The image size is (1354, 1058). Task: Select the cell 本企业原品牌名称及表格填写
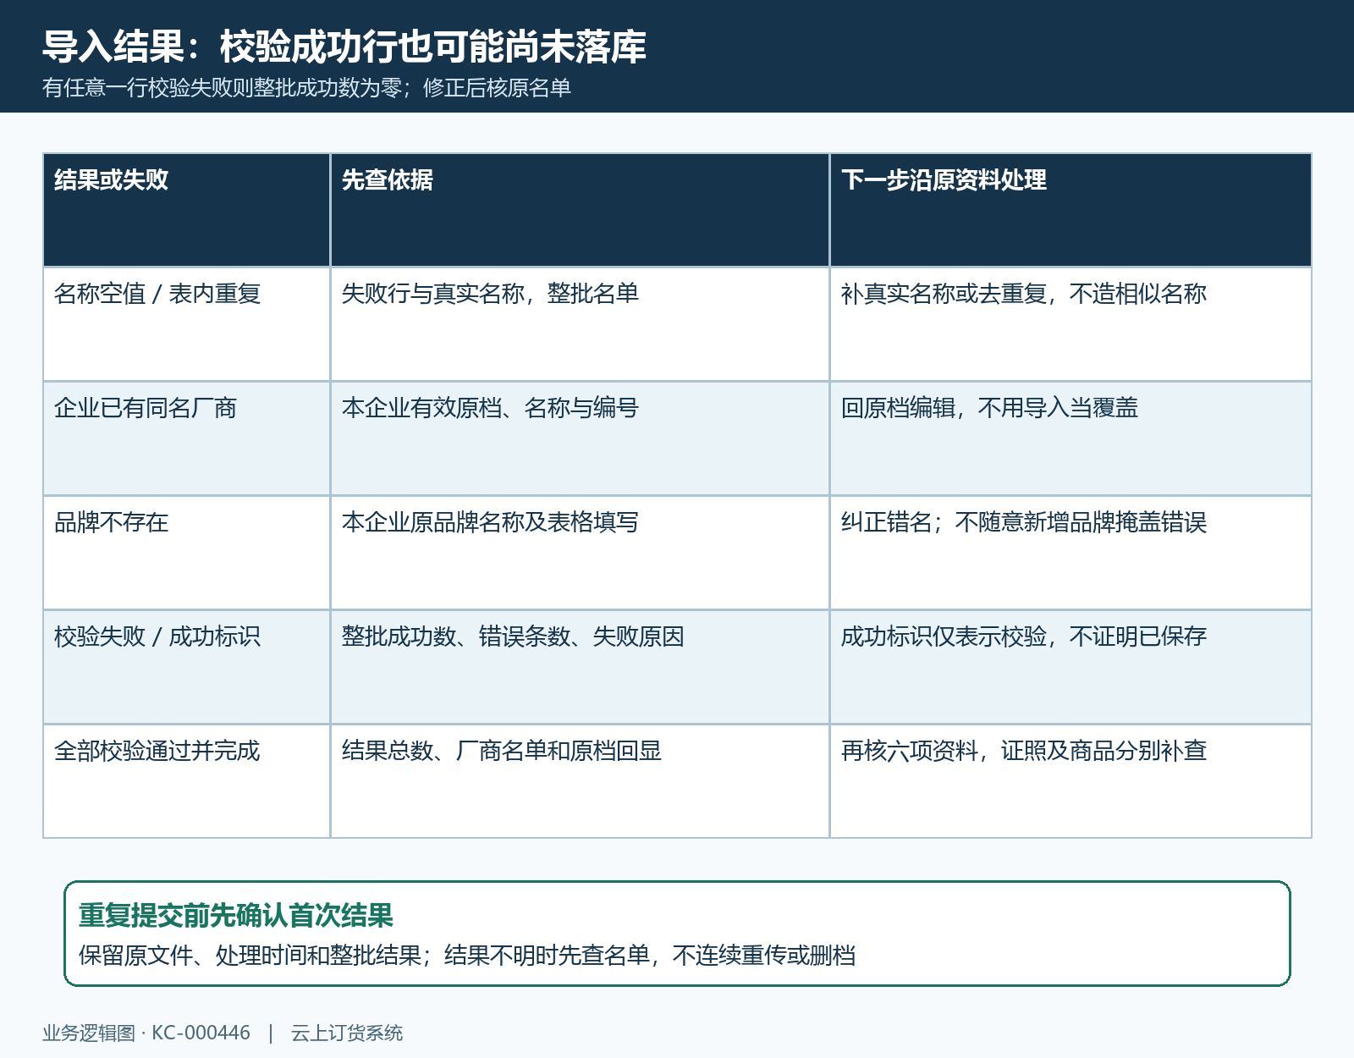point(580,553)
